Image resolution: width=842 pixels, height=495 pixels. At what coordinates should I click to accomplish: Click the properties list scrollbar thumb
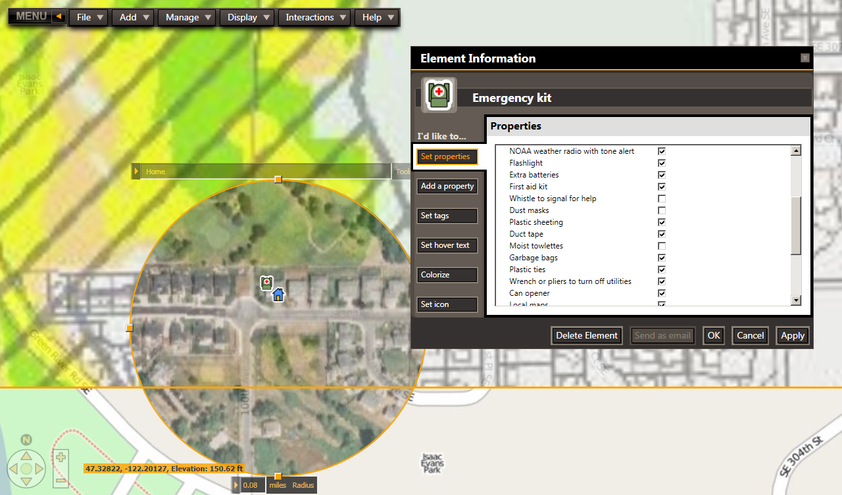point(796,225)
